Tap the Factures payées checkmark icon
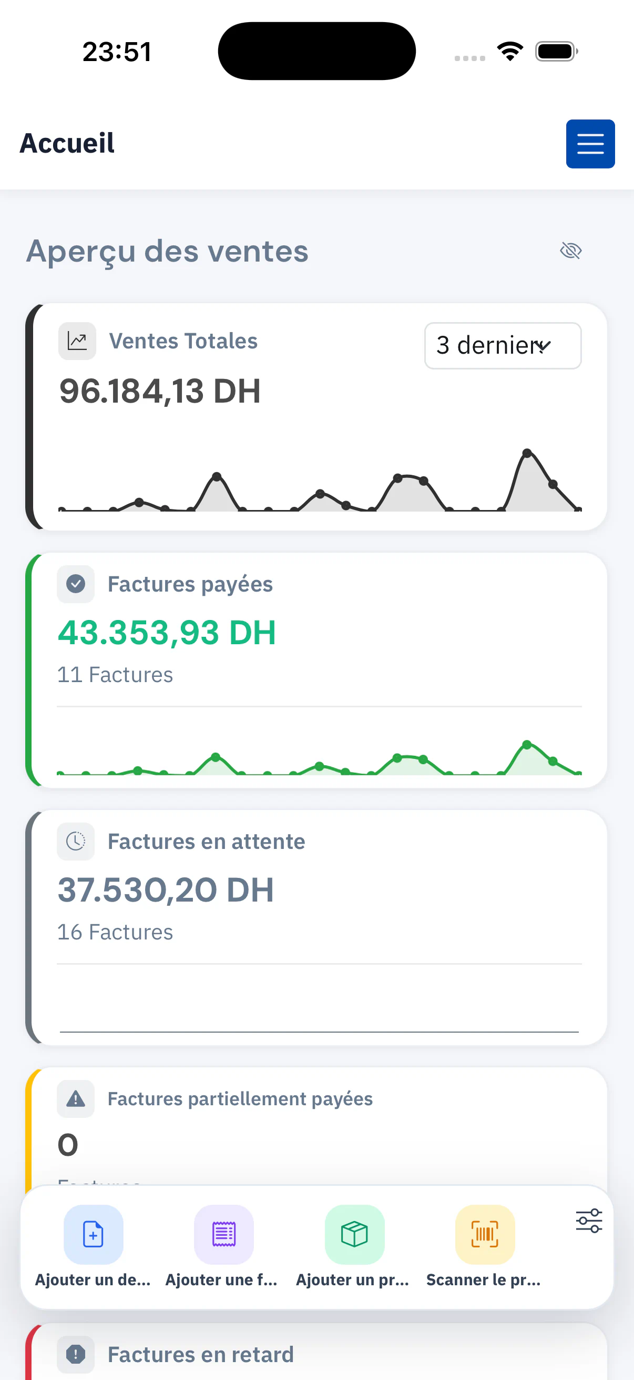This screenshot has height=1380, width=634. 75,584
